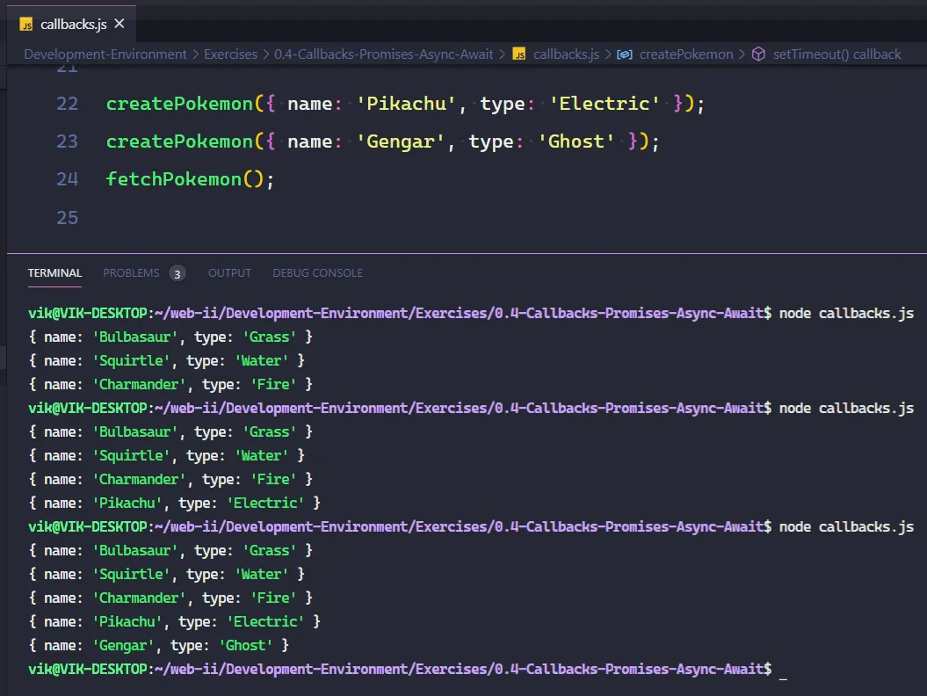Expand breadcrumb chevron after Development-Environment

[x=195, y=54]
